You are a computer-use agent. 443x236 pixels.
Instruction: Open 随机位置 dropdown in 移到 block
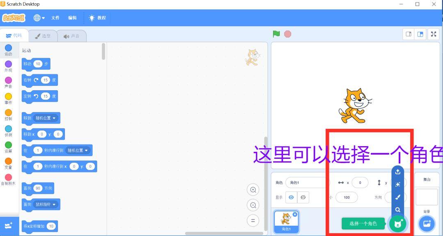46,118
